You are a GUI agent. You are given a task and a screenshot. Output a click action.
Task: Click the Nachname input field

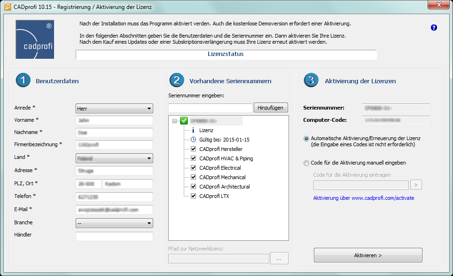pyautogui.click(x=114, y=133)
